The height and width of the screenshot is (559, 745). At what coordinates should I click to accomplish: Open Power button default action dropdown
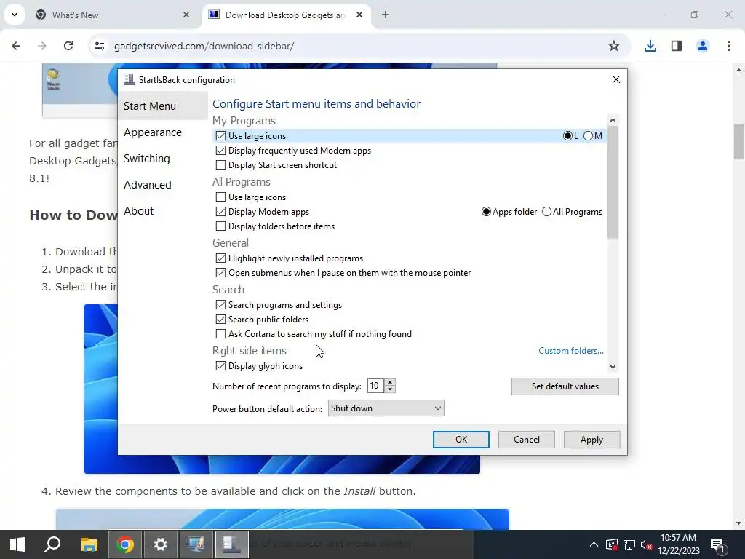click(x=386, y=408)
